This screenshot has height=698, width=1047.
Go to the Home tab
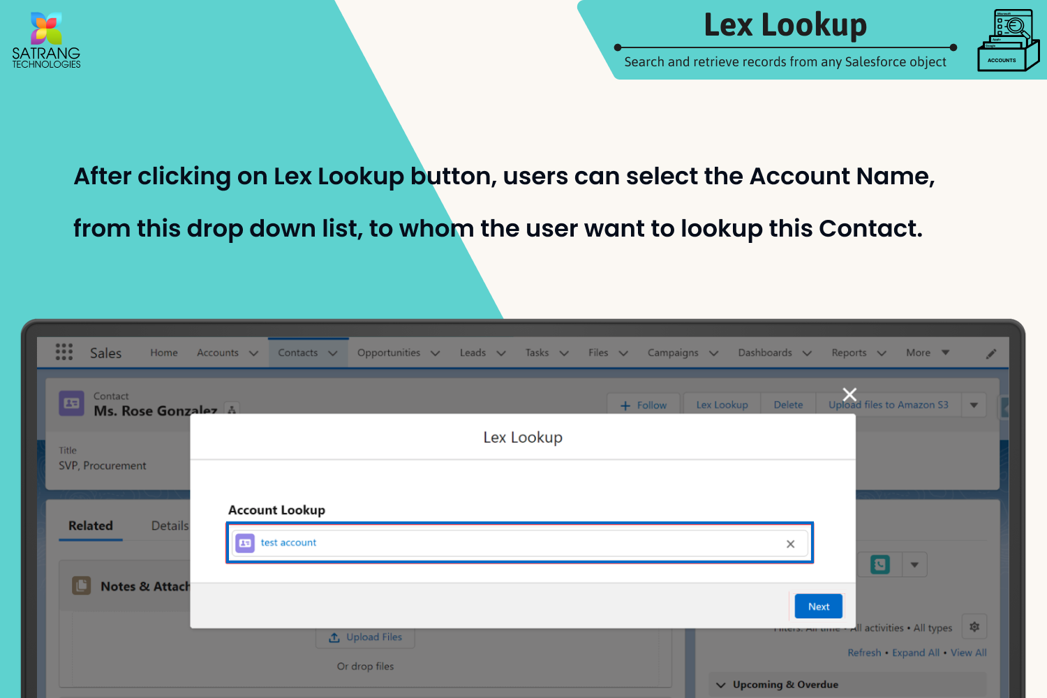coord(164,352)
